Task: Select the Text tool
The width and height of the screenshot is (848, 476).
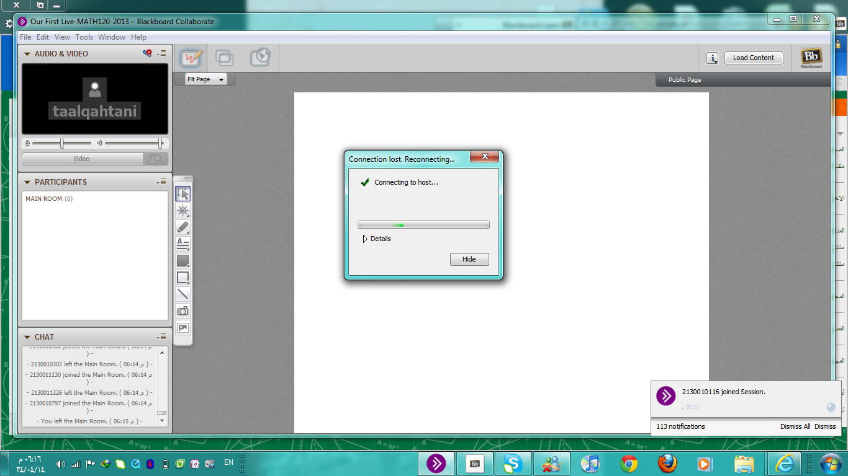Action: pos(183,244)
